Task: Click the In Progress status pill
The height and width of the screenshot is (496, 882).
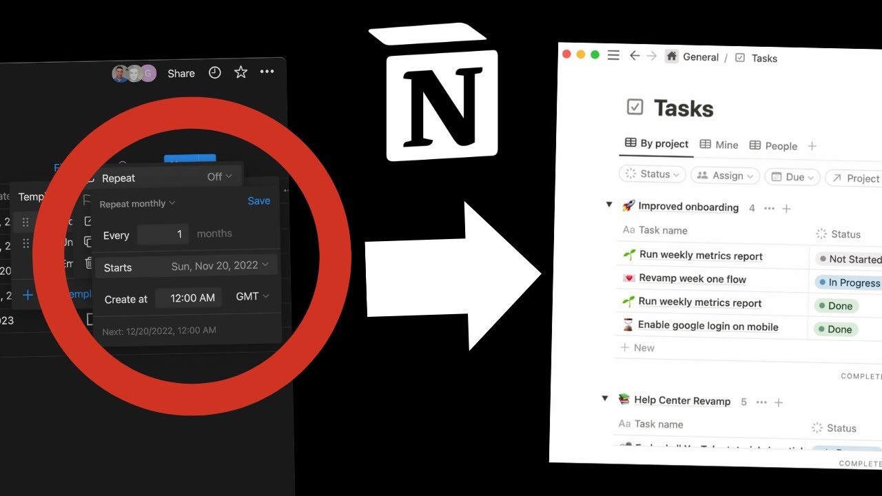Action: (849, 282)
